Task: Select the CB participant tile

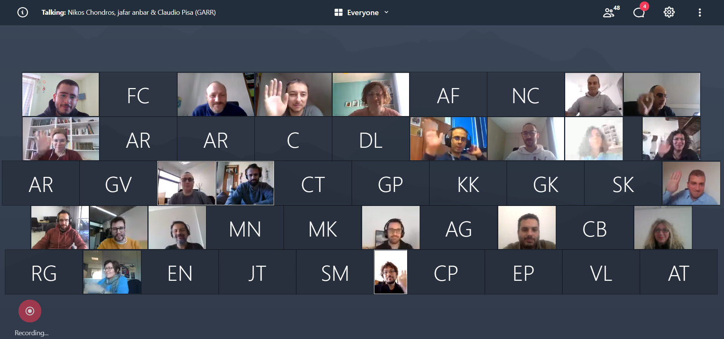Action: 595,228
